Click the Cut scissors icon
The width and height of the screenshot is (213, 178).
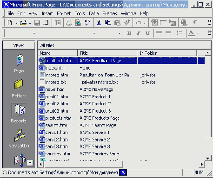coord(99,23)
